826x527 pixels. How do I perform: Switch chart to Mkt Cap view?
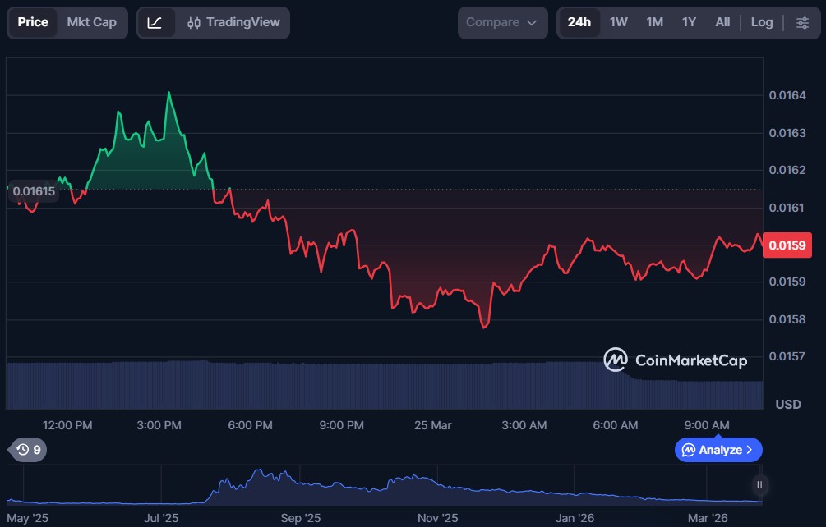[x=91, y=22]
